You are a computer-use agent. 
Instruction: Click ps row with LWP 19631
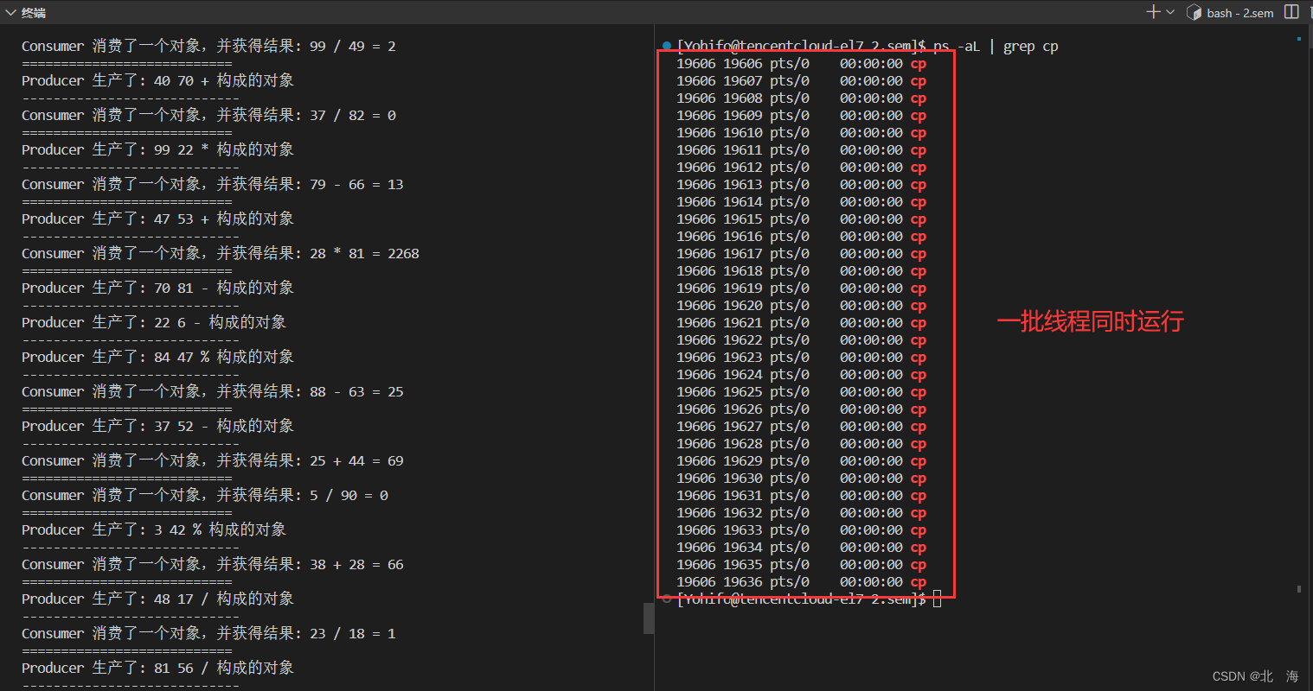coord(801,495)
